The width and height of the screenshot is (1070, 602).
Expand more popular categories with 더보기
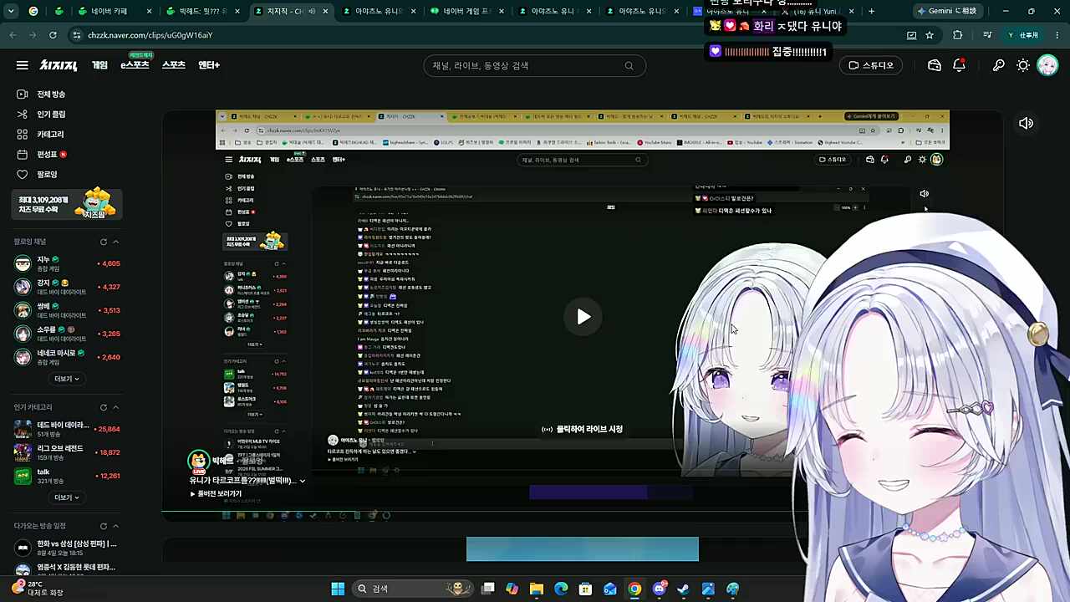click(67, 497)
